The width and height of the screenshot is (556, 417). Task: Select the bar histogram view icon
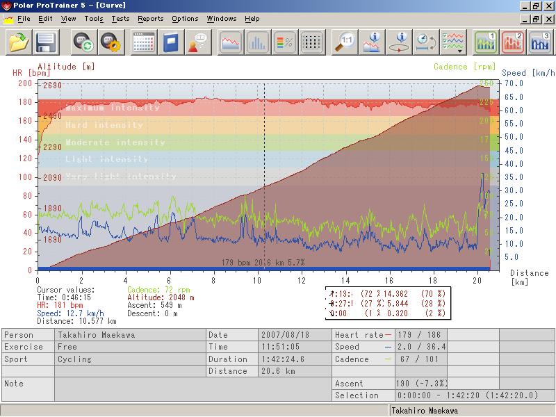click(x=257, y=42)
